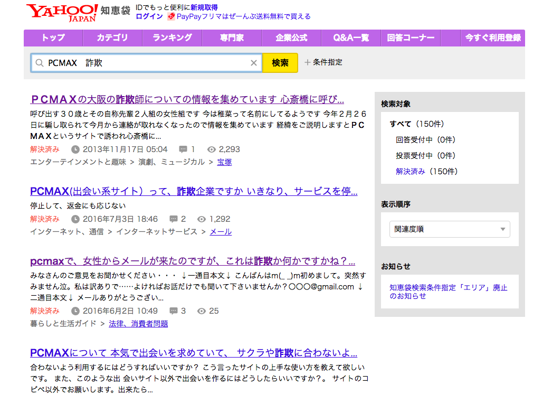Click eye icon beside 25 views
Viewport: 533px width, 394px height.
tap(202, 311)
